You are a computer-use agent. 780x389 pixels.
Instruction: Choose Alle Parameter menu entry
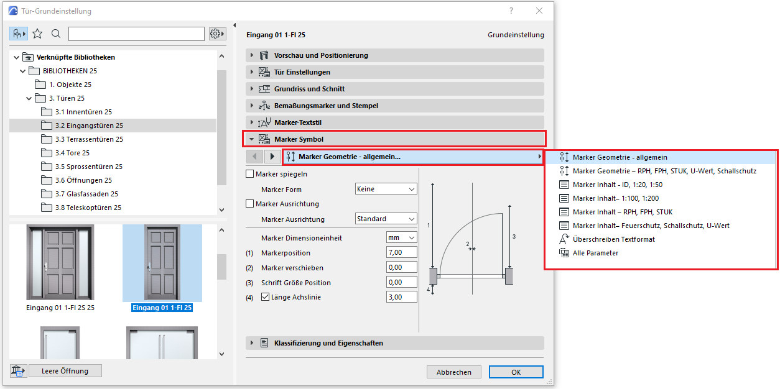pos(595,253)
